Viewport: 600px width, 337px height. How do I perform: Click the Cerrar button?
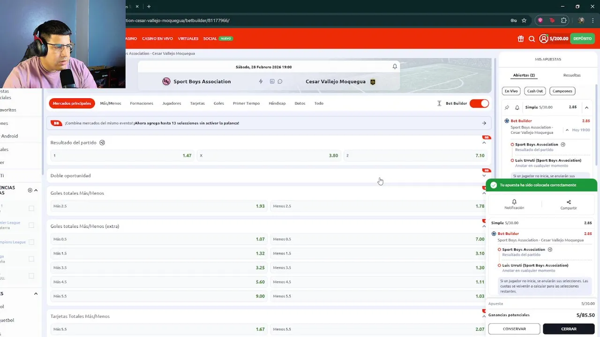(x=569, y=329)
